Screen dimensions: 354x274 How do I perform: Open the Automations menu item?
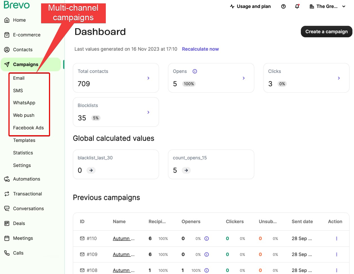pos(26,179)
